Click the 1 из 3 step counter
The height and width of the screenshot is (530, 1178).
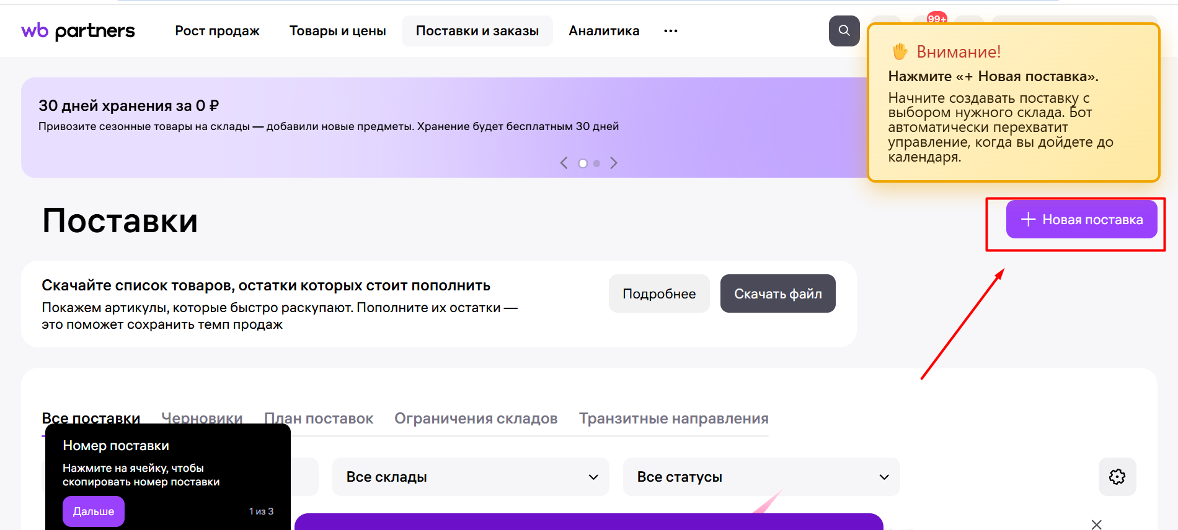[x=261, y=511]
